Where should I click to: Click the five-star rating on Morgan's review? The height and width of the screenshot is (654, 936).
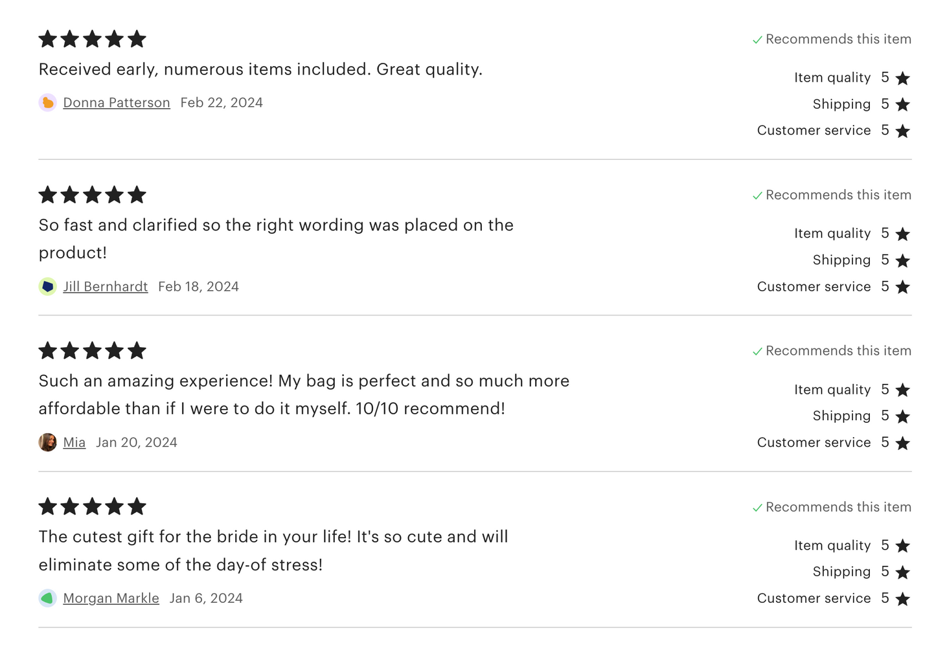(x=92, y=506)
